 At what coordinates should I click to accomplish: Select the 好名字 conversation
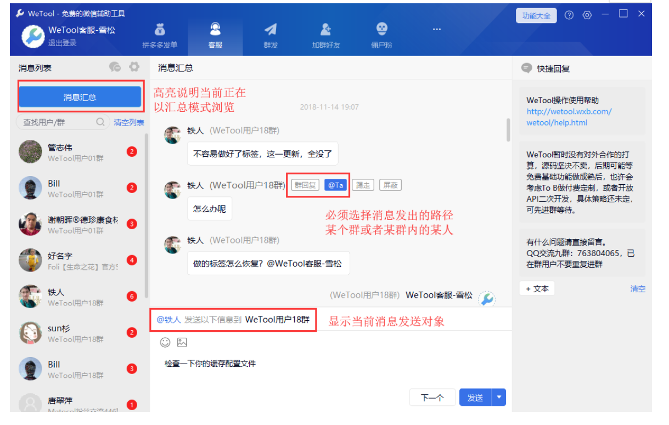coord(80,260)
